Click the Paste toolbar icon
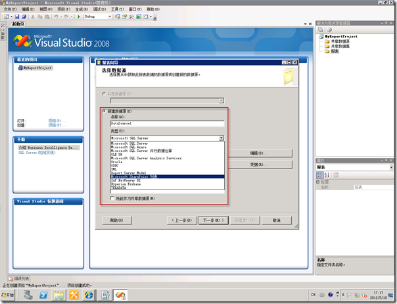The height and width of the screenshot is (304, 397). pos(47,16)
